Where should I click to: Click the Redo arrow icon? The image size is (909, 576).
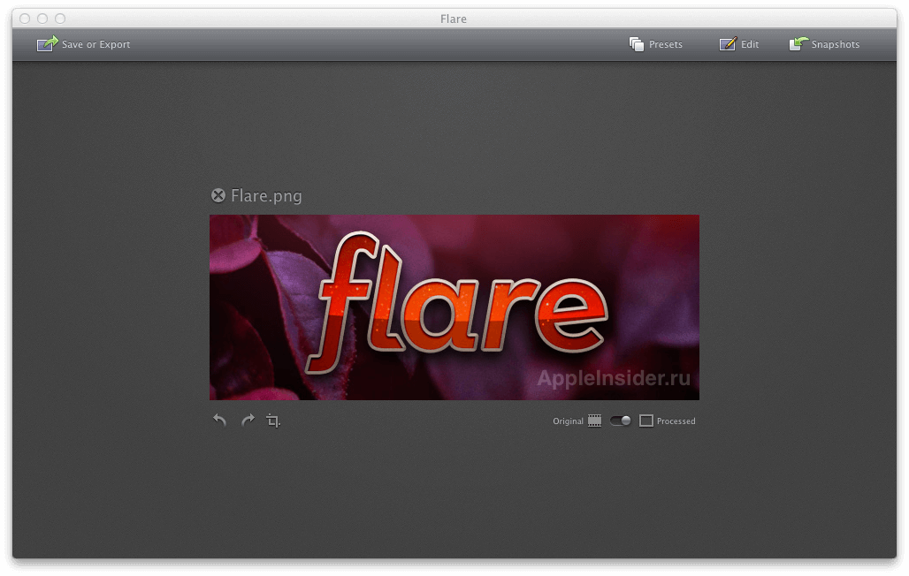click(248, 420)
